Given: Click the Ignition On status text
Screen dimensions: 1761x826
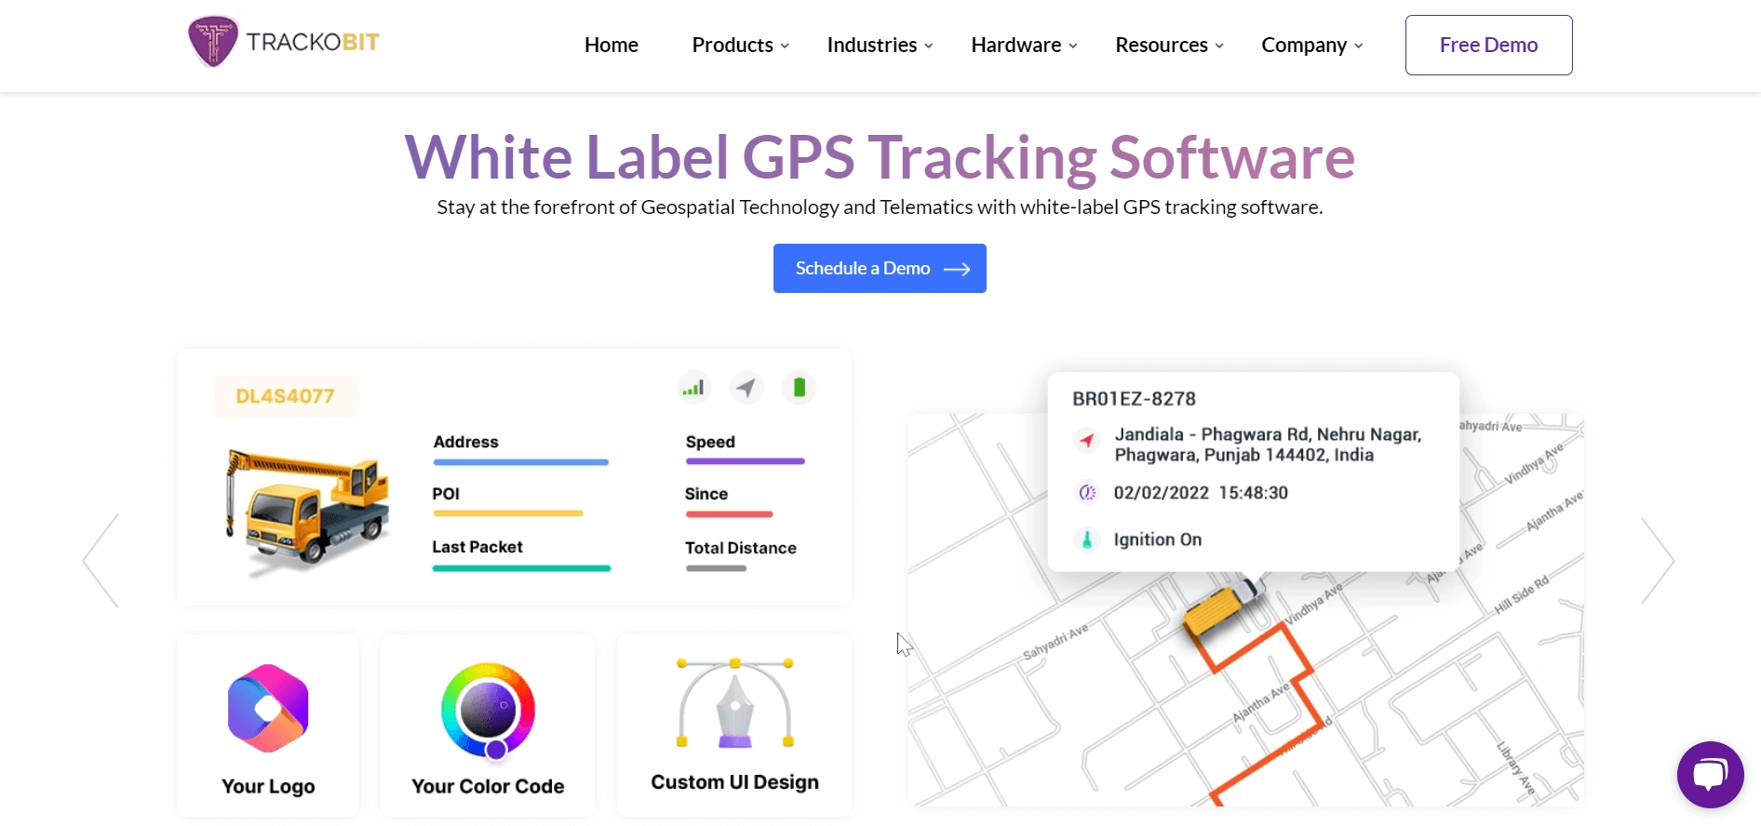Looking at the screenshot, I should pos(1157,540).
